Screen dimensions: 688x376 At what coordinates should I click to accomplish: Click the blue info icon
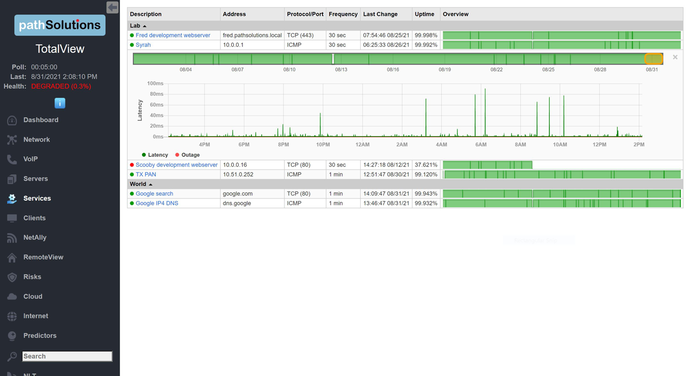click(x=60, y=103)
